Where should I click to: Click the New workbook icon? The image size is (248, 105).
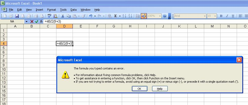[5, 16]
